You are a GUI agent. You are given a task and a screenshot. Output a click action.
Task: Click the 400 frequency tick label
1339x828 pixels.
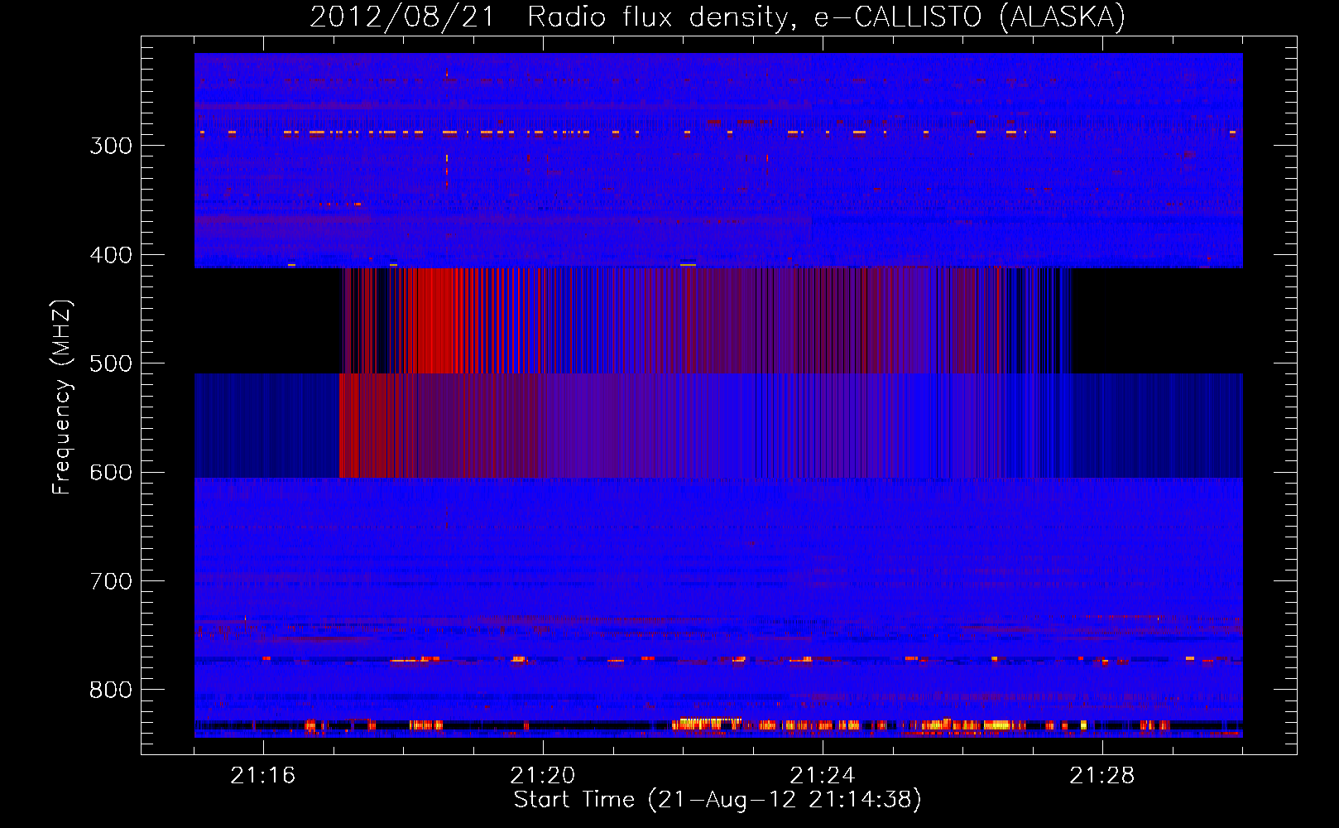[x=111, y=255]
